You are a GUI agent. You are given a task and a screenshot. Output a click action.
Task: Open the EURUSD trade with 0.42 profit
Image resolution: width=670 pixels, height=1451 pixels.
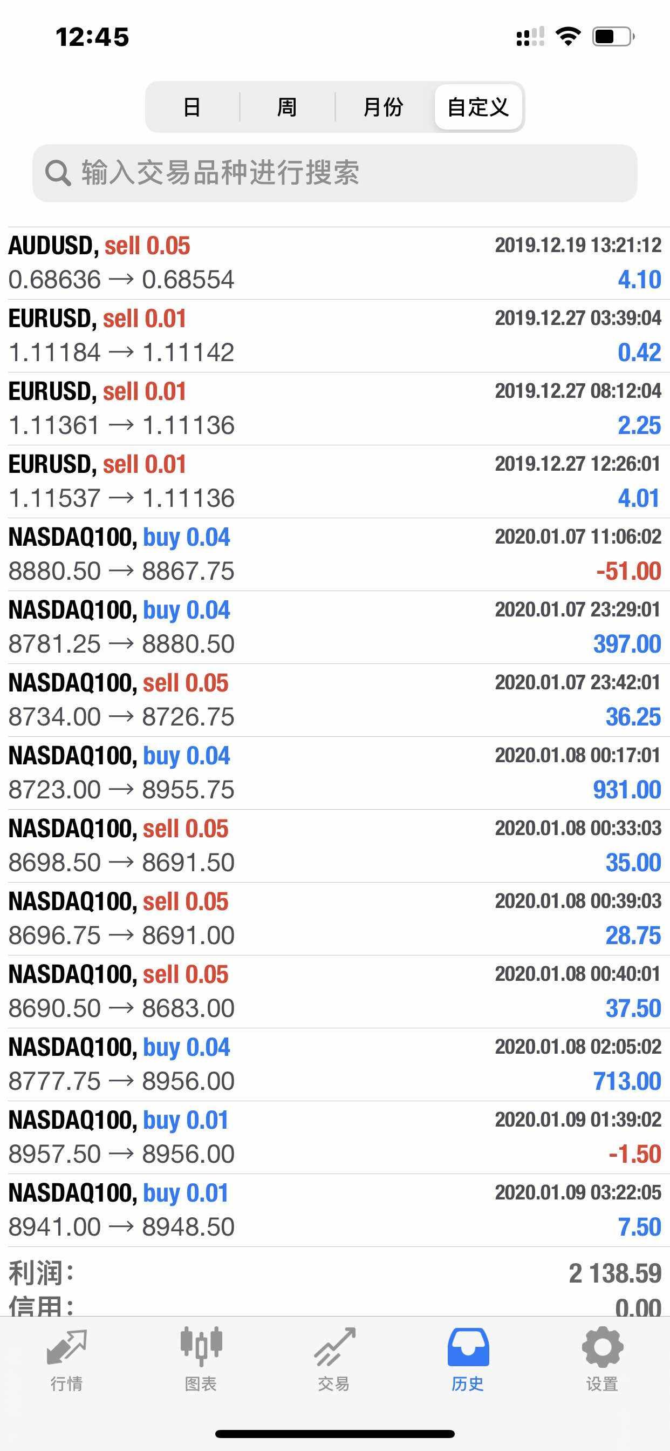coord(334,336)
